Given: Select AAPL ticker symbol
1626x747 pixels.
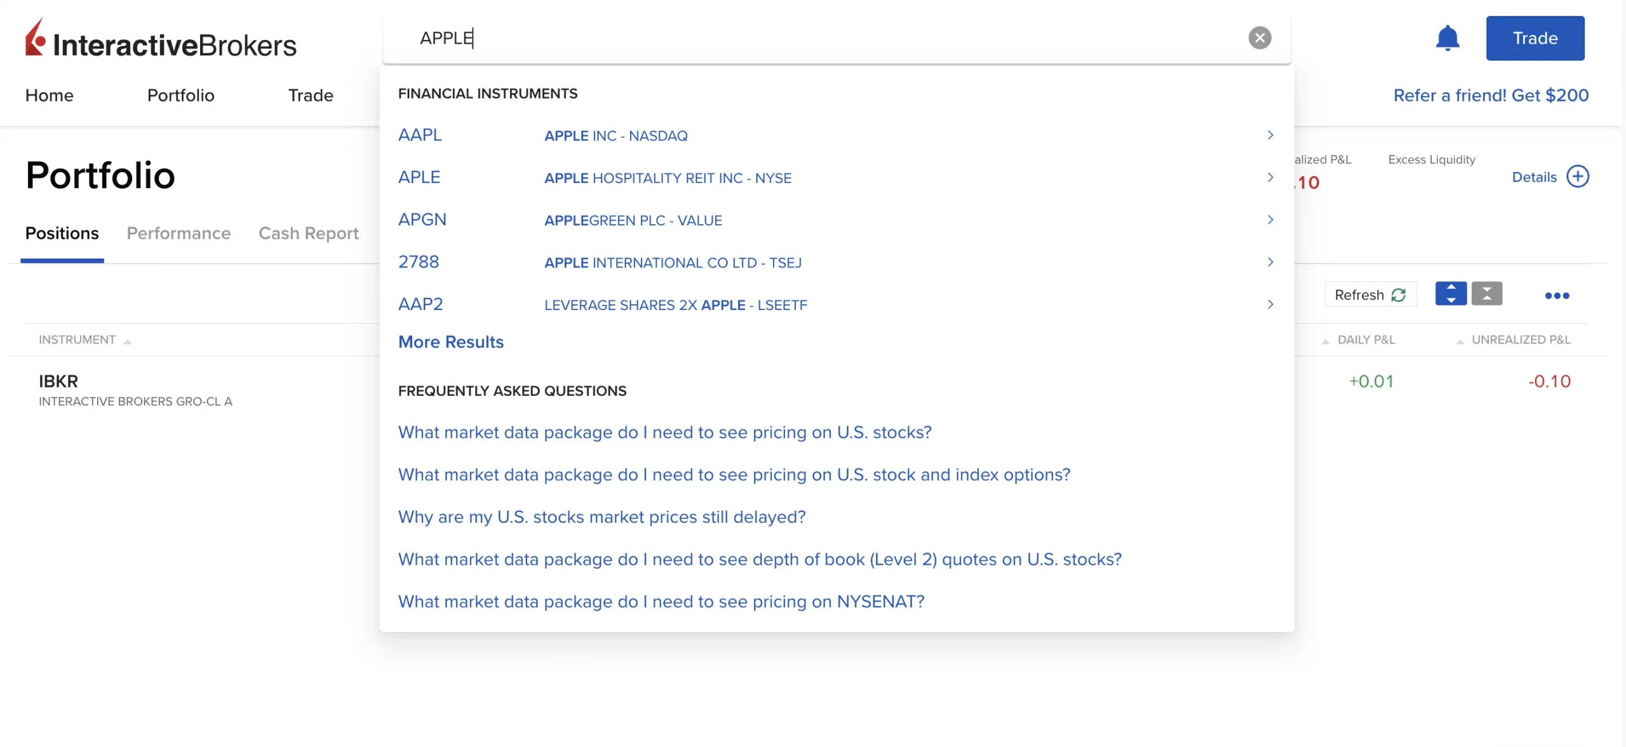Looking at the screenshot, I should 420,135.
